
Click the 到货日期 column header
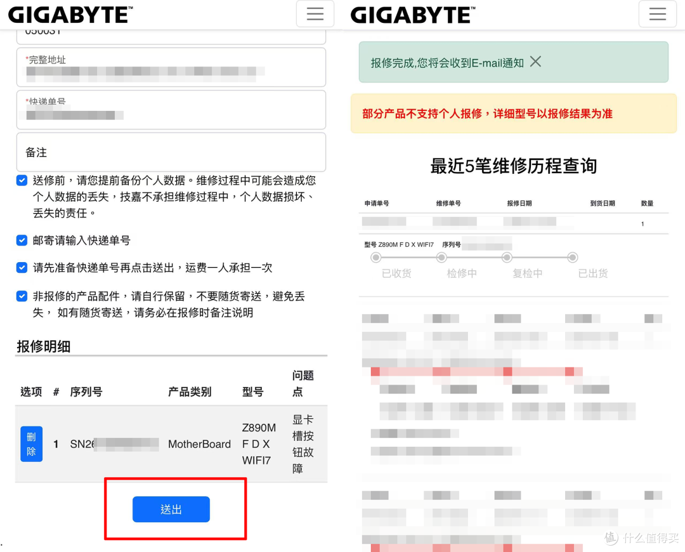(603, 203)
